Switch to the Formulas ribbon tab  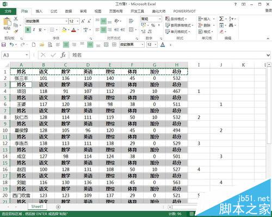tap(54, 11)
